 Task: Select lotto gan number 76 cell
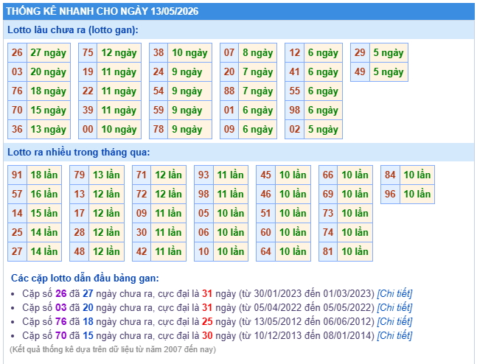(17, 91)
